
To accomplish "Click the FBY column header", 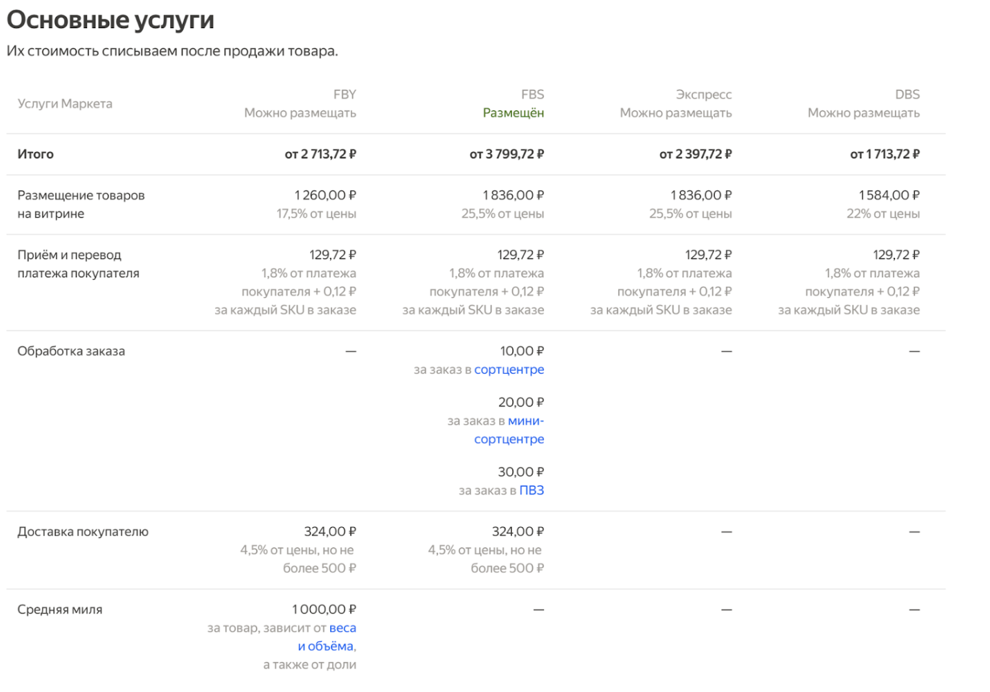I will (344, 94).
